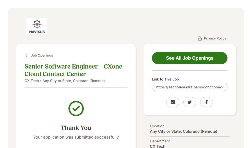Share this job on Facebook
The width and height of the screenshot is (252, 148).
[x=207, y=102]
